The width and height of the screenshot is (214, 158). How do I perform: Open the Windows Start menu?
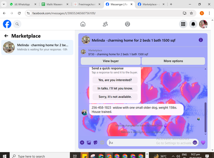point(4,156)
